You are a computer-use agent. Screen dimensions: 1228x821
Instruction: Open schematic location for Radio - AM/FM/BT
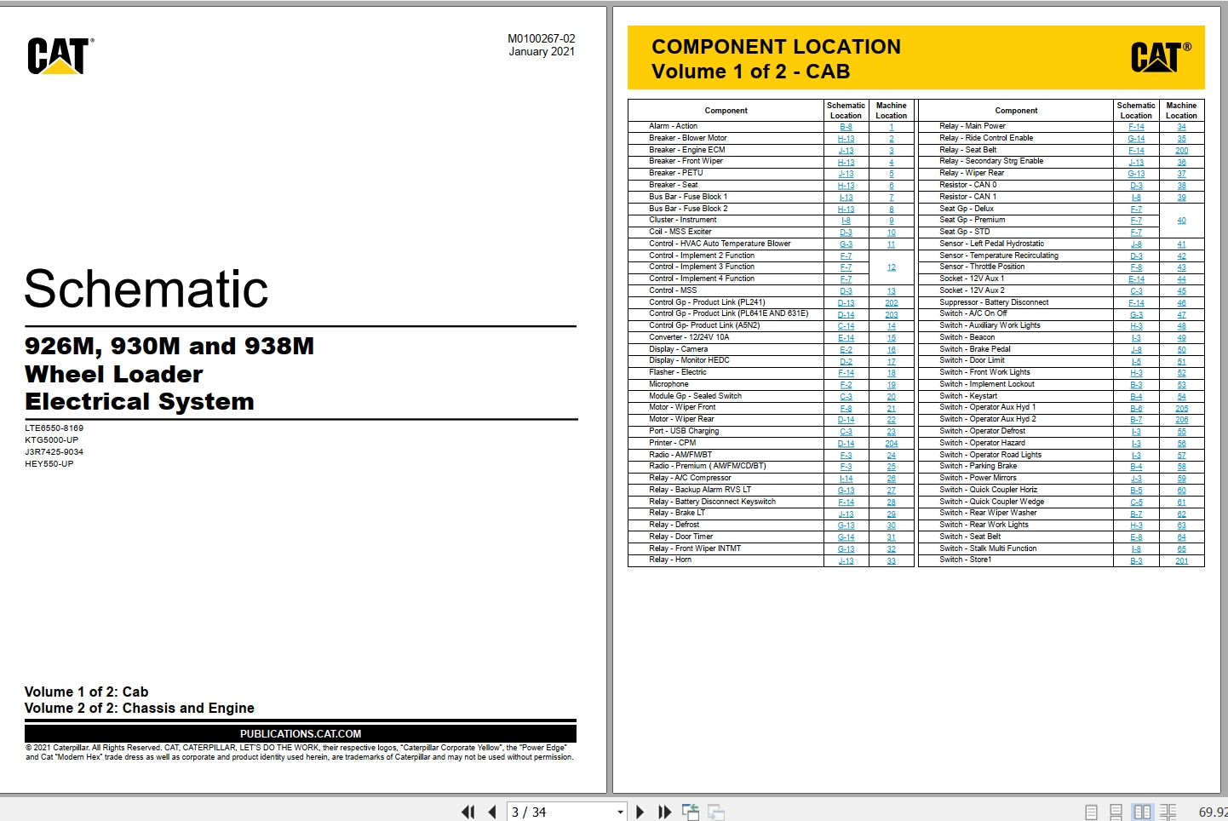(846, 456)
